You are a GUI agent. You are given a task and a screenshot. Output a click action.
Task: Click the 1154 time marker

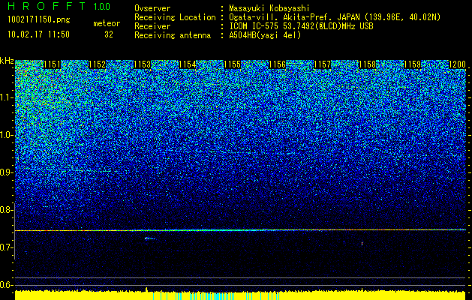[188, 64]
